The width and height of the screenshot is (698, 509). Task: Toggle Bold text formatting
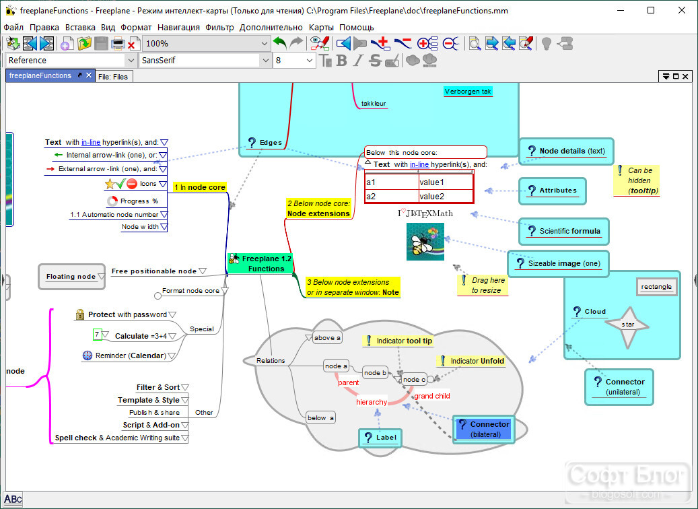click(341, 60)
